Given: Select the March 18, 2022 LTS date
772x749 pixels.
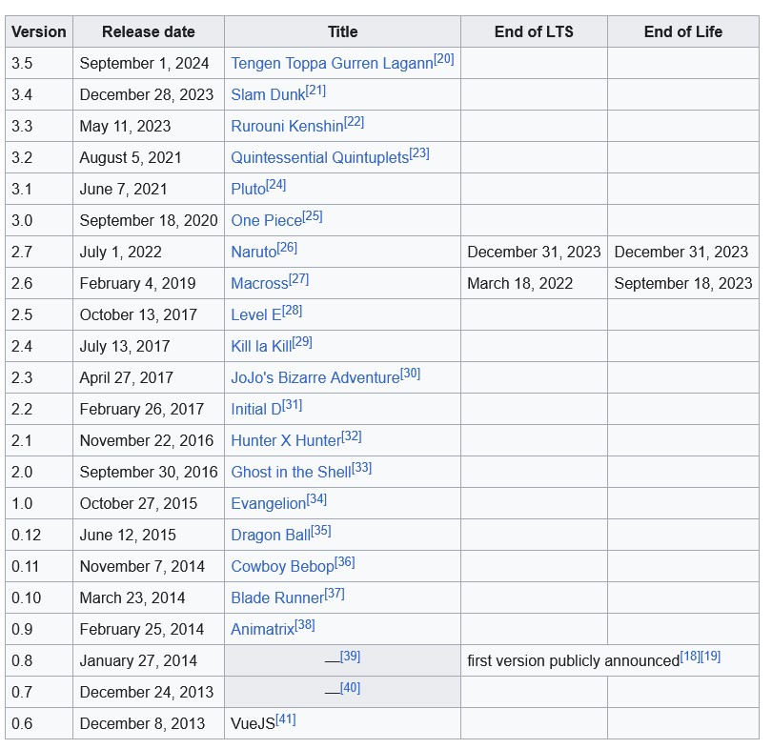Looking at the screenshot, I should tap(520, 284).
